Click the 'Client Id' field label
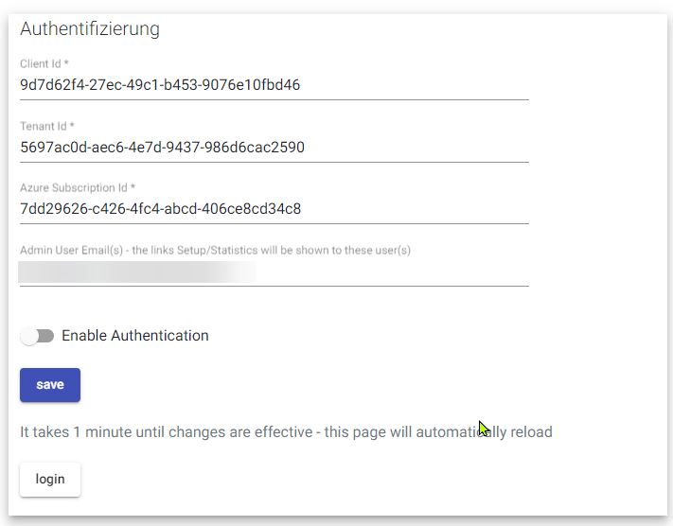Screen dimensions: 673x526 point(41,64)
